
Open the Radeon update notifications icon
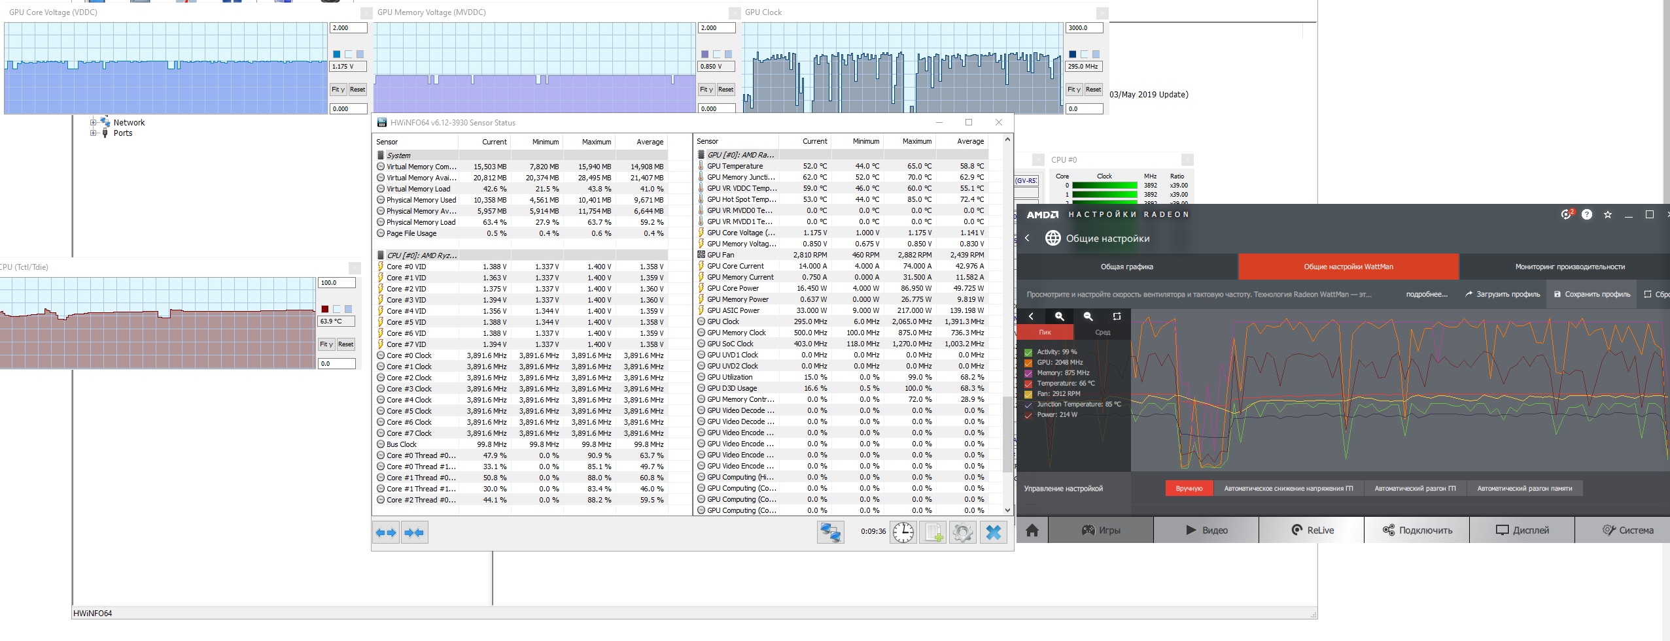[x=1567, y=214]
